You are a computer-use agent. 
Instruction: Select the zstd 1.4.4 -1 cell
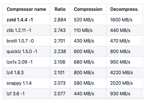click(x=26, y=20)
